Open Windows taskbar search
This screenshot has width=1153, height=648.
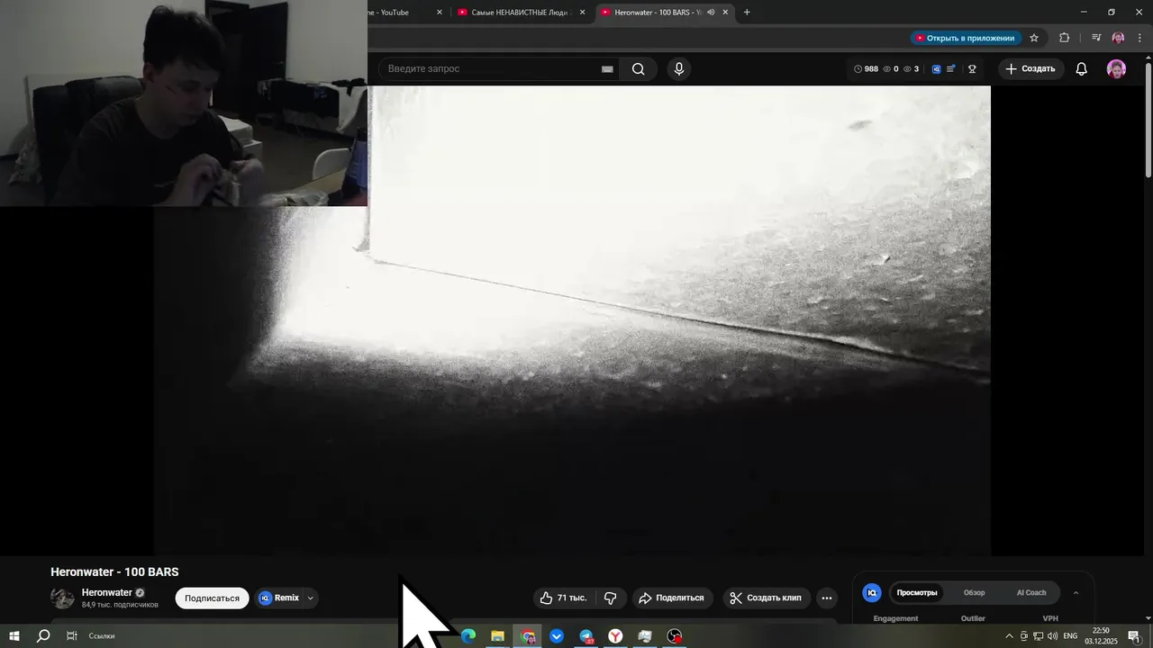pos(42,636)
